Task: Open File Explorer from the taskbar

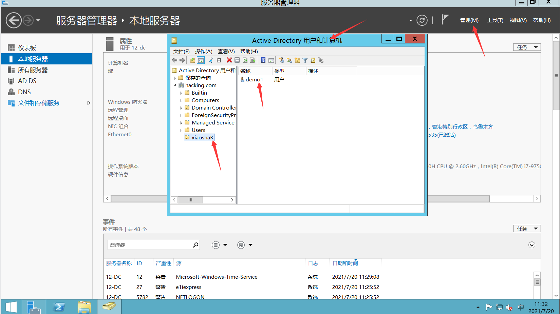Action: click(84, 307)
